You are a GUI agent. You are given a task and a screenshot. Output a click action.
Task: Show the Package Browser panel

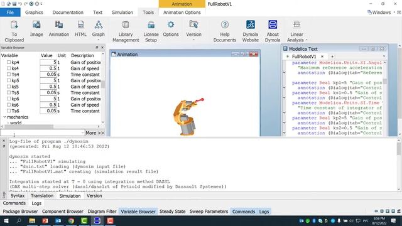20,212
